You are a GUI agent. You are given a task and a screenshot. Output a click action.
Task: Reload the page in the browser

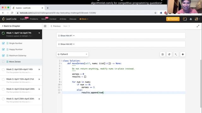pos(12,13)
